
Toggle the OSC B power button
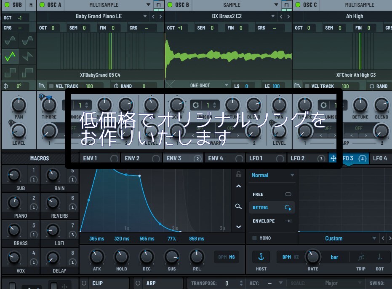point(170,5)
